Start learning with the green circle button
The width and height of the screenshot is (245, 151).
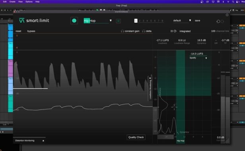coord(74,21)
